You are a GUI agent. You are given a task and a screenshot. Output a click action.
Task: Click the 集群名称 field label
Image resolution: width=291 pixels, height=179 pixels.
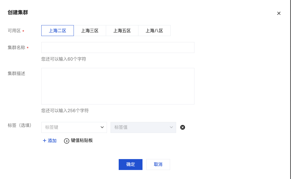[16, 47]
